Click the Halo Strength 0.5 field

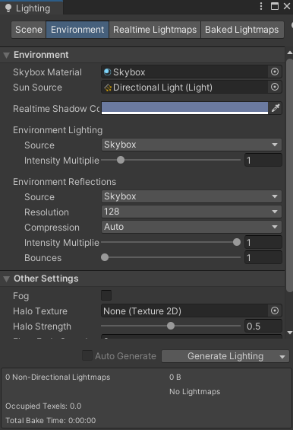(x=263, y=326)
